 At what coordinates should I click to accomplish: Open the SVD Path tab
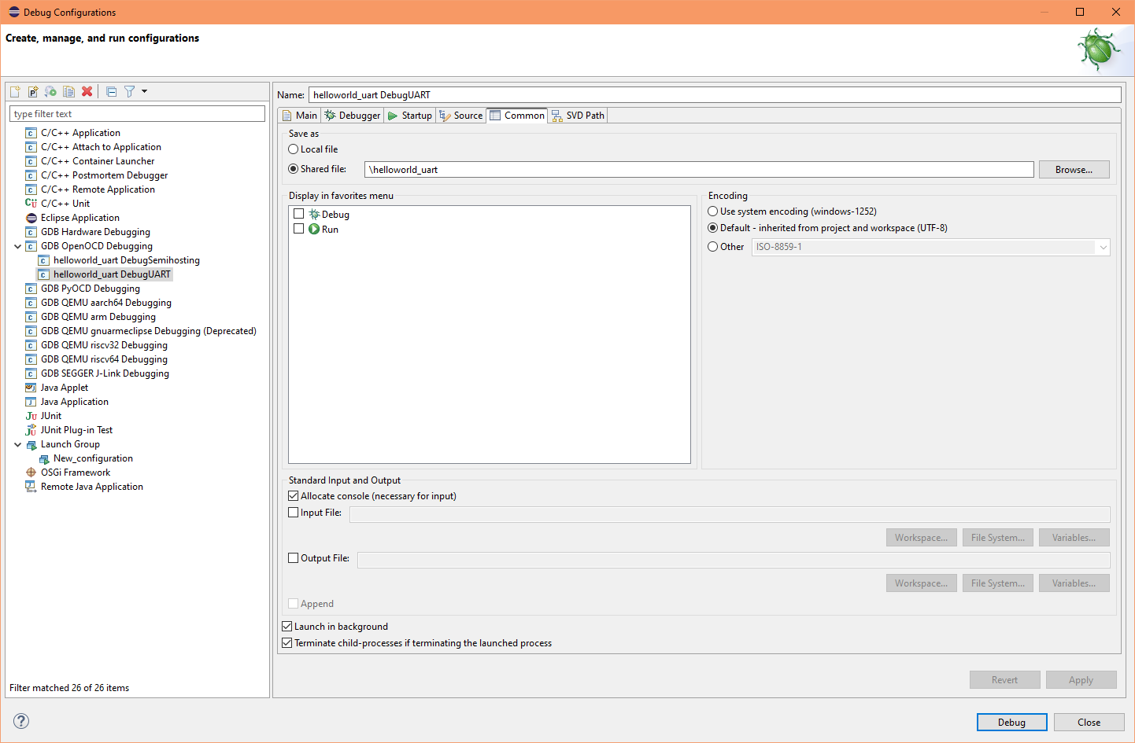point(579,116)
